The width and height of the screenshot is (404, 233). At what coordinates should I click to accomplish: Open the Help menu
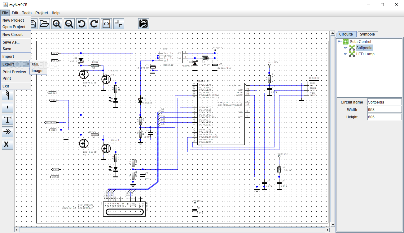pyautogui.click(x=56, y=13)
